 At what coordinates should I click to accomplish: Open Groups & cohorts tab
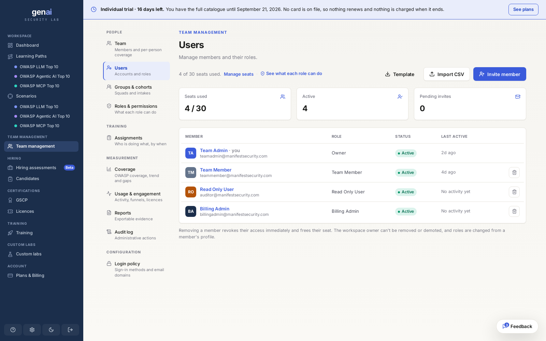click(136, 90)
